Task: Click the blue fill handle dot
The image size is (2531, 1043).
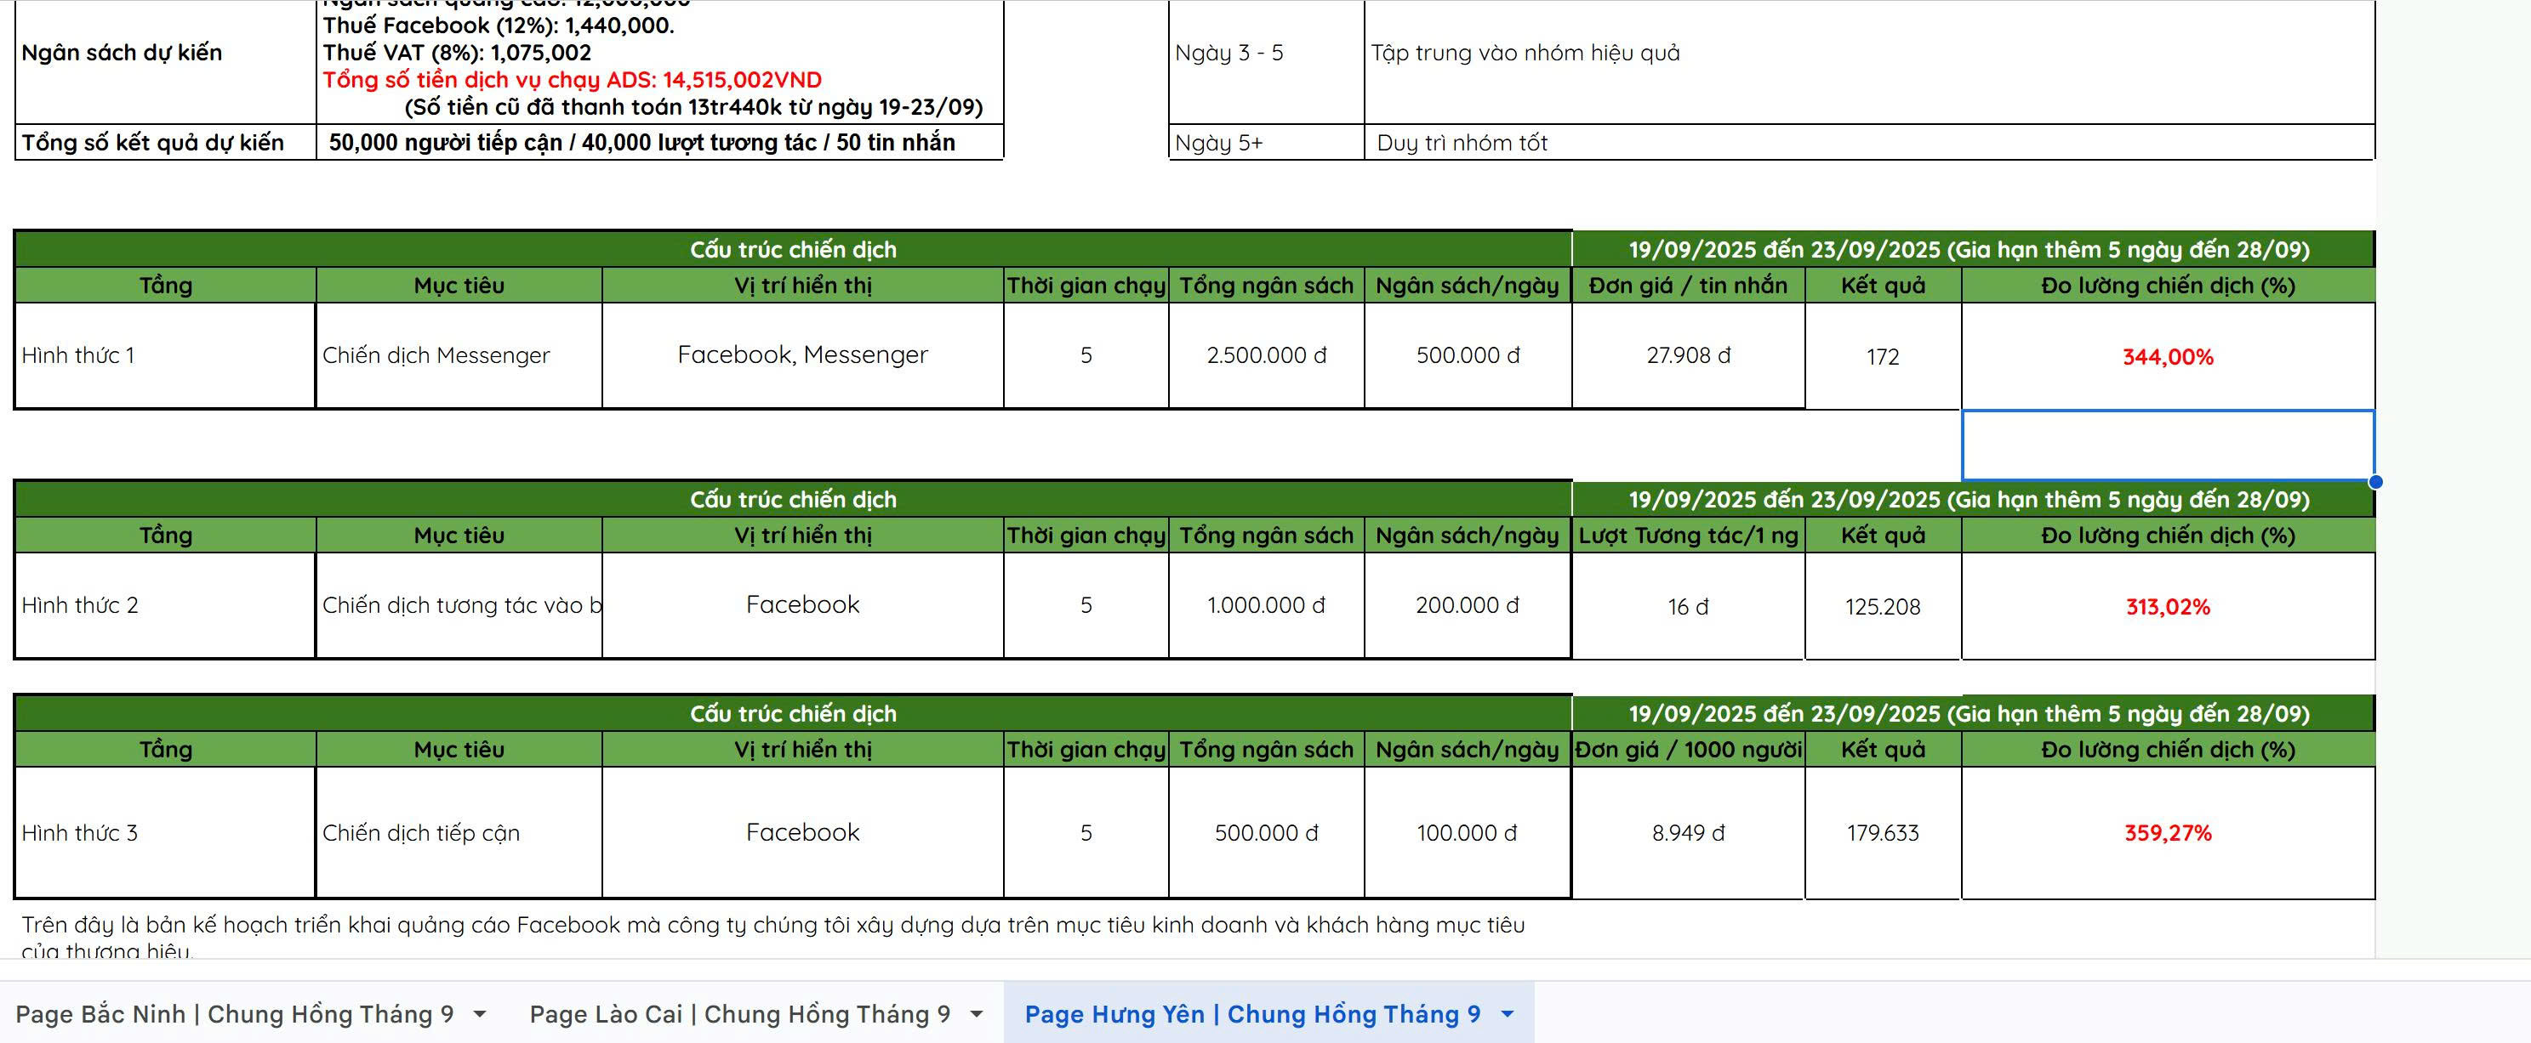Action: [x=2374, y=481]
